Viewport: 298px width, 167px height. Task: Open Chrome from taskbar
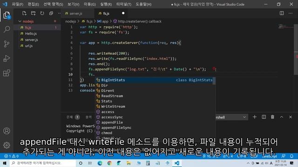[x=109, y=163]
